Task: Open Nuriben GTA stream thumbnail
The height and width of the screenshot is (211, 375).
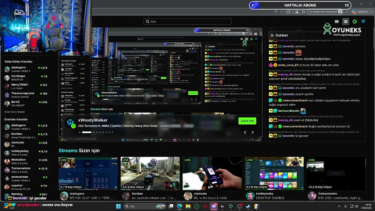Action: tap(150, 173)
